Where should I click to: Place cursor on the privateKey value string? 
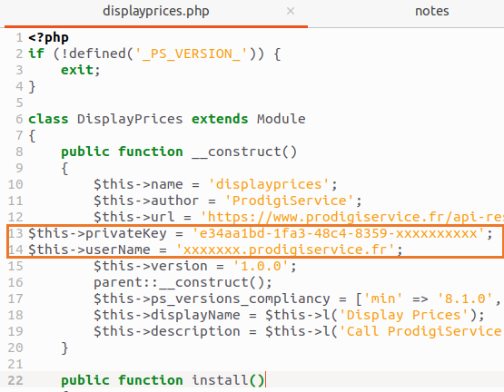pyautogui.click(x=338, y=233)
